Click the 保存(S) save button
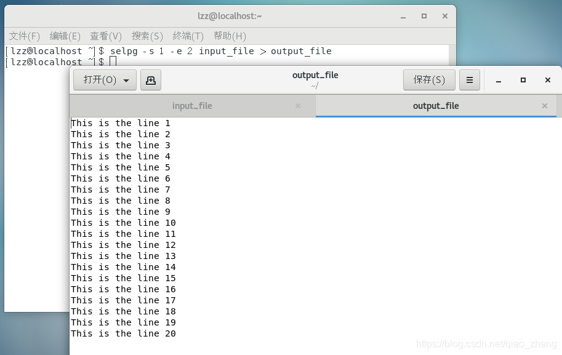The height and width of the screenshot is (355, 562). pyautogui.click(x=429, y=80)
